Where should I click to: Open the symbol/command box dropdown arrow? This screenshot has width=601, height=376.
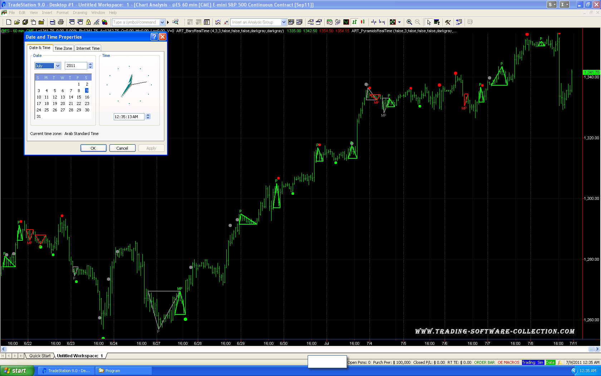[x=162, y=22]
